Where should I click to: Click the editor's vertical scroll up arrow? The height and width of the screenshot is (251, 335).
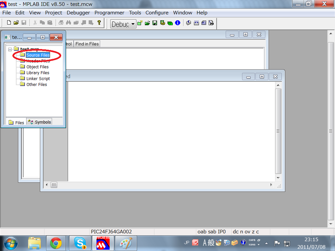[278, 85]
